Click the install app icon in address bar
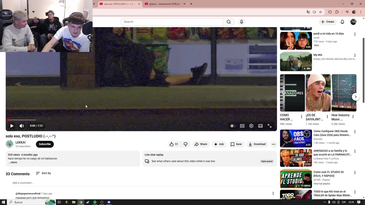This screenshot has width=365, height=205. [x=314, y=12]
